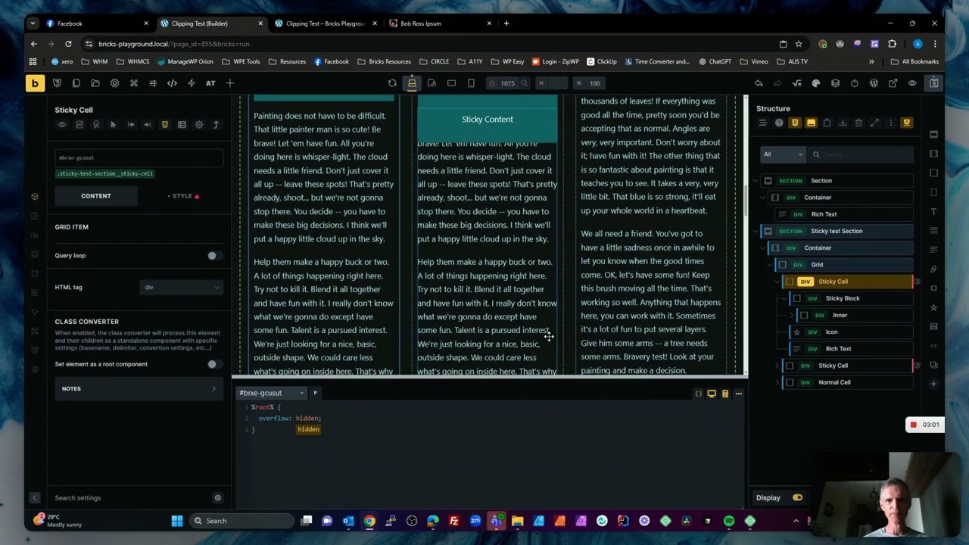
Task: Click the yellow Bricks logo button
Action: (34, 83)
